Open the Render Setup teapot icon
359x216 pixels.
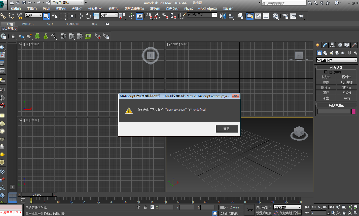click(x=285, y=16)
